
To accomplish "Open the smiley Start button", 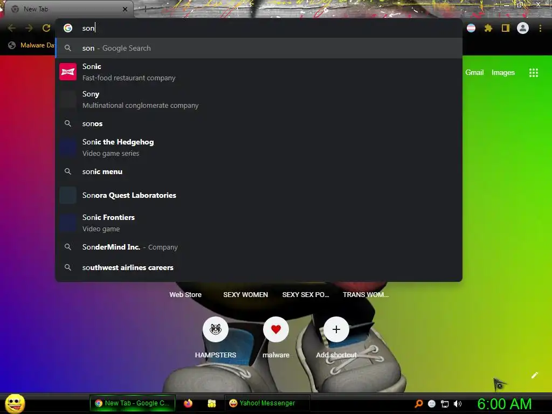I will pyautogui.click(x=15, y=403).
